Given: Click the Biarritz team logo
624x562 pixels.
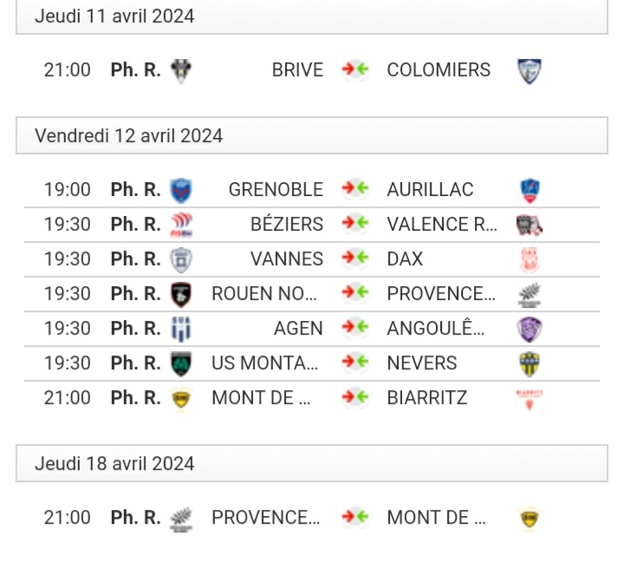Looking at the screenshot, I should (530, 400).
